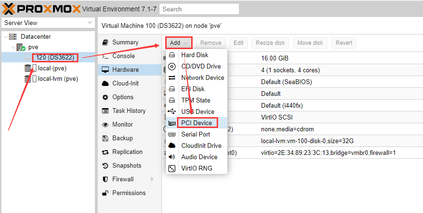Select local-lvm (pve) storage

click(x=58, y=79)
